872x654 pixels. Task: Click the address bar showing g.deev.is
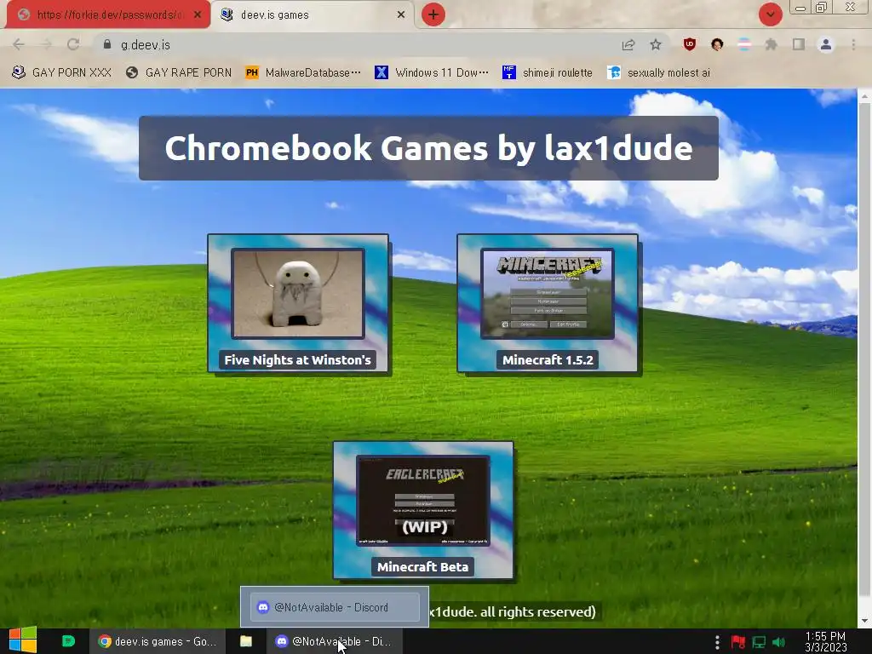coord(356,44)
